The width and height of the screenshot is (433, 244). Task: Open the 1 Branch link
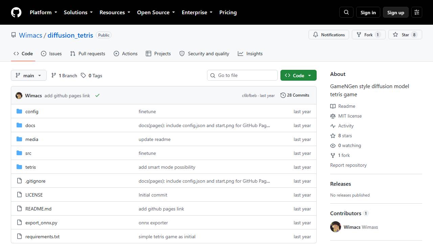64,75
